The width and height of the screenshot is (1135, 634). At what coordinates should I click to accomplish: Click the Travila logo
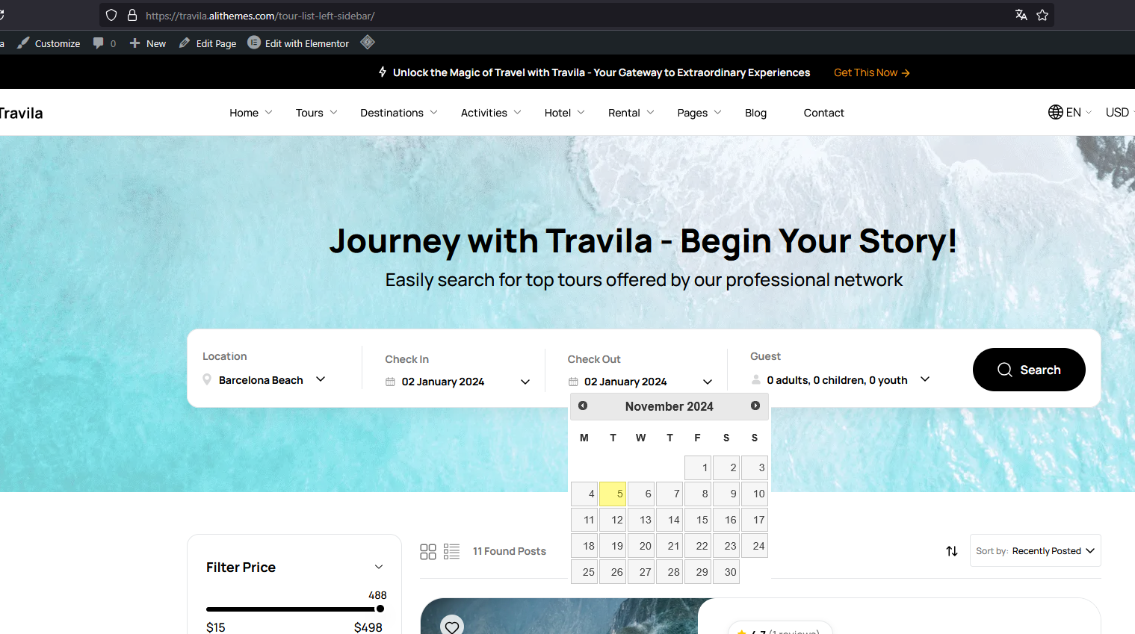pyautogui.click(x=21, y=113)
